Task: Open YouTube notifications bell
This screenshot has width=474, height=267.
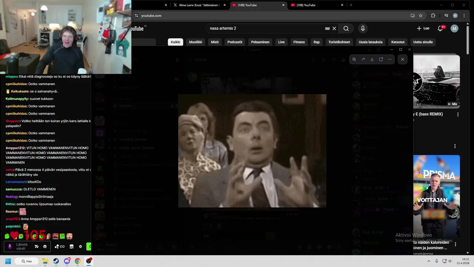Action: point(440,29)
